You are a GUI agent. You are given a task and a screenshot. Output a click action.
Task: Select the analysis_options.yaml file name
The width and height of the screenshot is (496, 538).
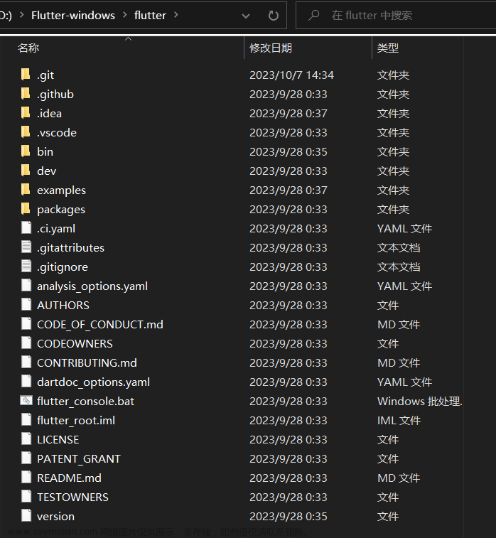(x=92, y=286)
